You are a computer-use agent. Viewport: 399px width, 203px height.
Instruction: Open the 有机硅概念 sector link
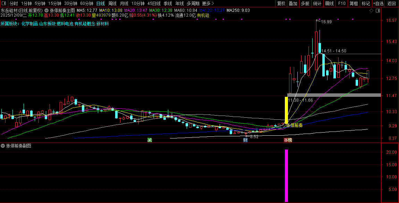(85, 24)
